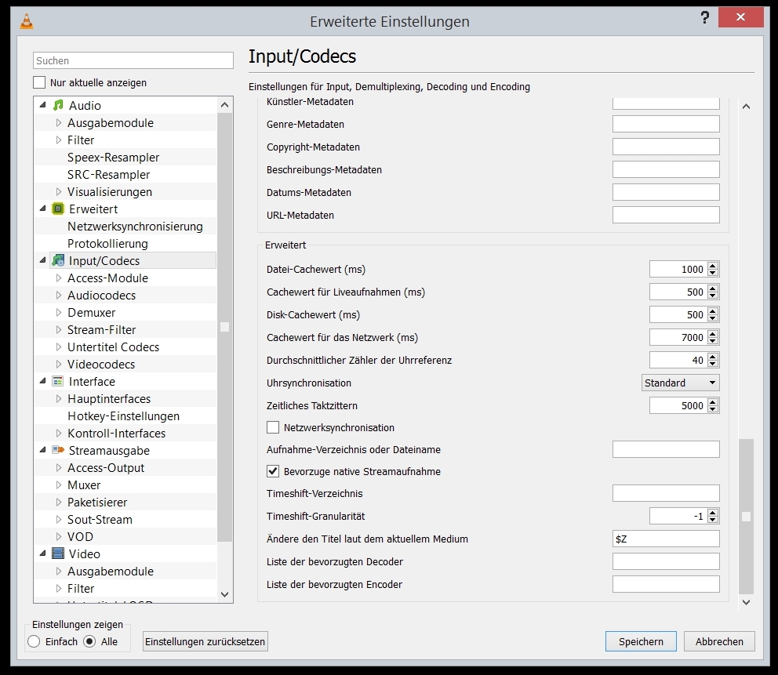Click the Genre-Metadaten text field
The image size is (778, 675).
(666, 124)
